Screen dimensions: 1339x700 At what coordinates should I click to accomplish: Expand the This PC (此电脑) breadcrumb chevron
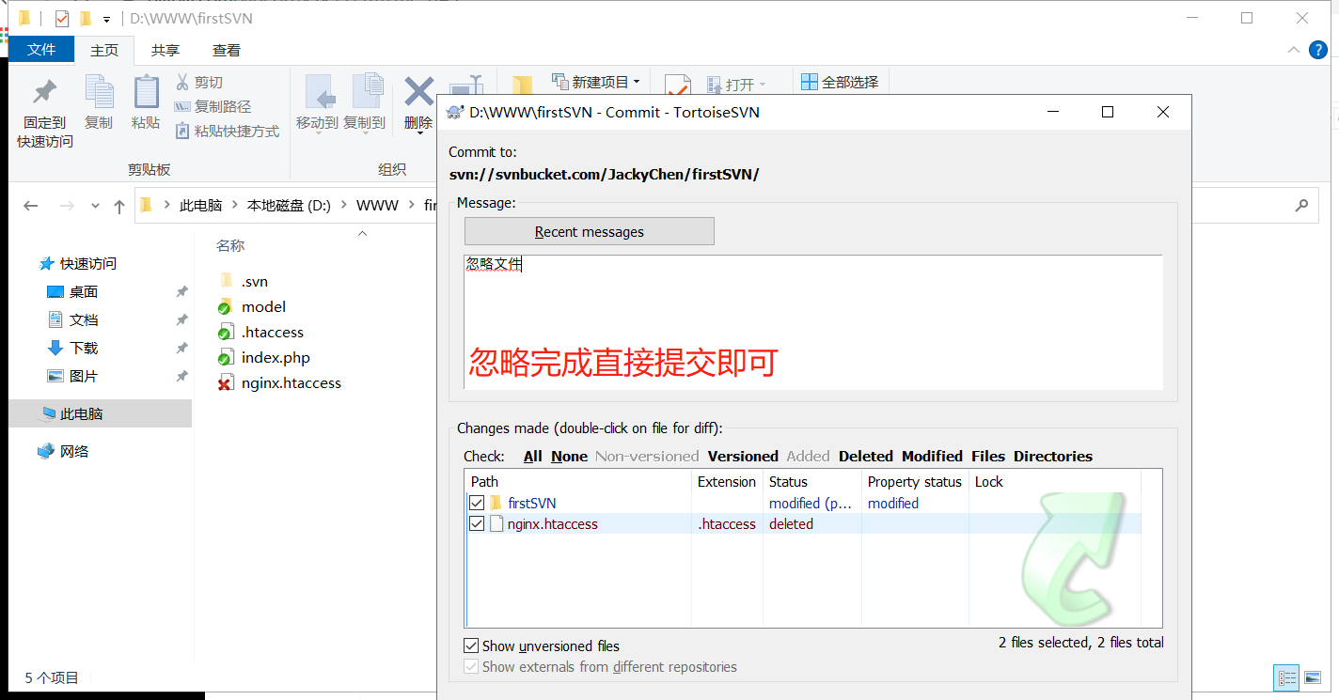234,206
